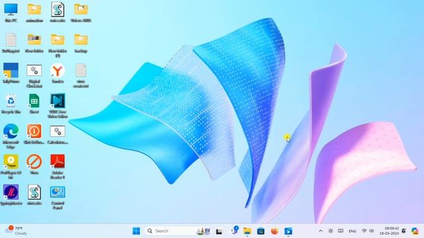Image resolution: width=424 pixels, height=238 pixels.
Task: Show hidden system tray icons
Action: click(x=321, y=231)
